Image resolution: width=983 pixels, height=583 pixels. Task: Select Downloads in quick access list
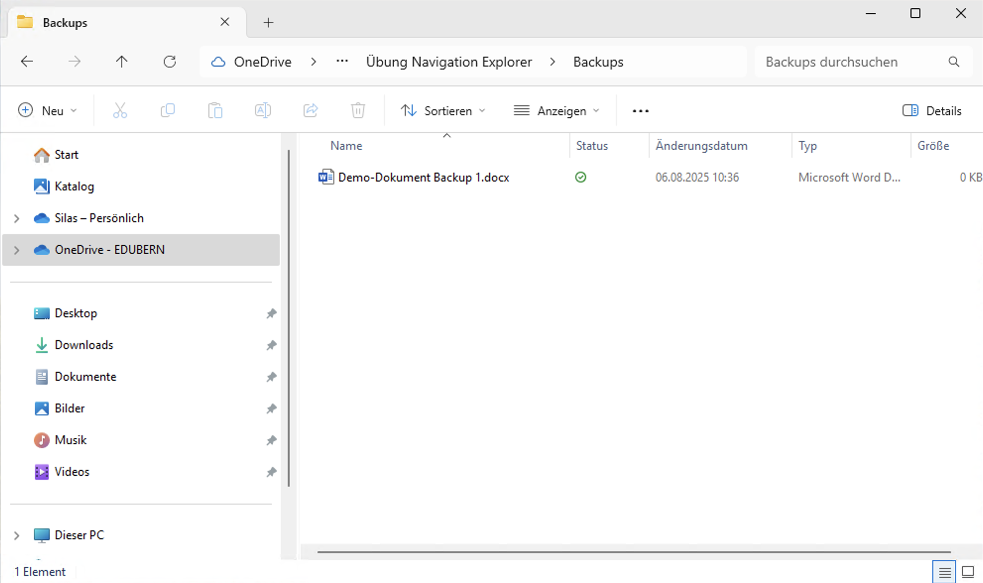click(84, 345)
